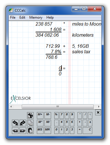Tap the digit 9 key
Image resolution: width=110 pixels, height=145 pixels.
pos(72,115)
